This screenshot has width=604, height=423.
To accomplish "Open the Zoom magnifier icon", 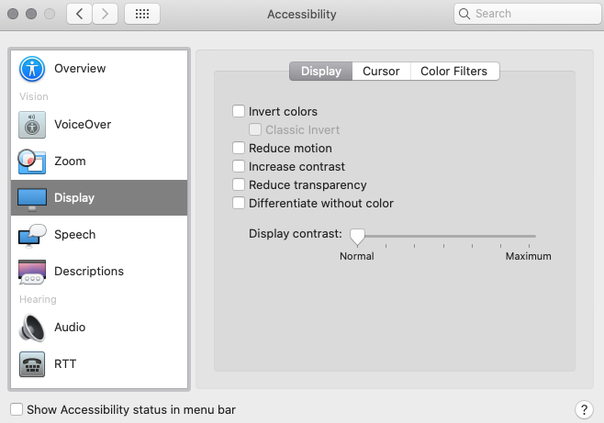I will click(x=32, y=161).
